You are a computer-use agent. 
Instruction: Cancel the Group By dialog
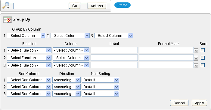click(x=179, y=103)
